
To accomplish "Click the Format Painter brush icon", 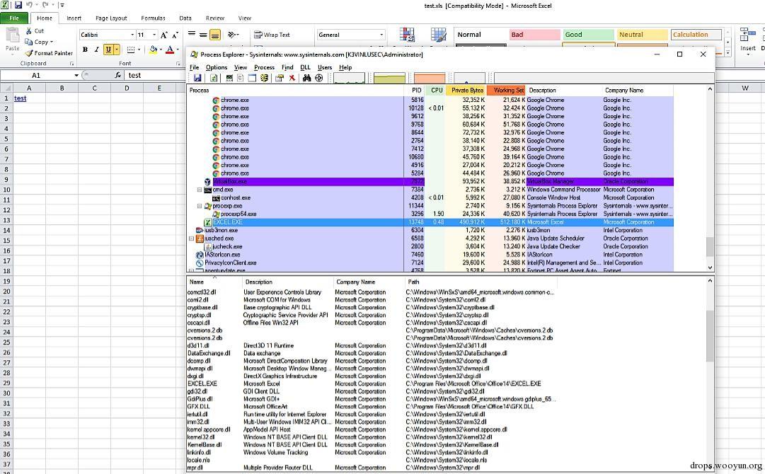I will click(x=29, y=53).
